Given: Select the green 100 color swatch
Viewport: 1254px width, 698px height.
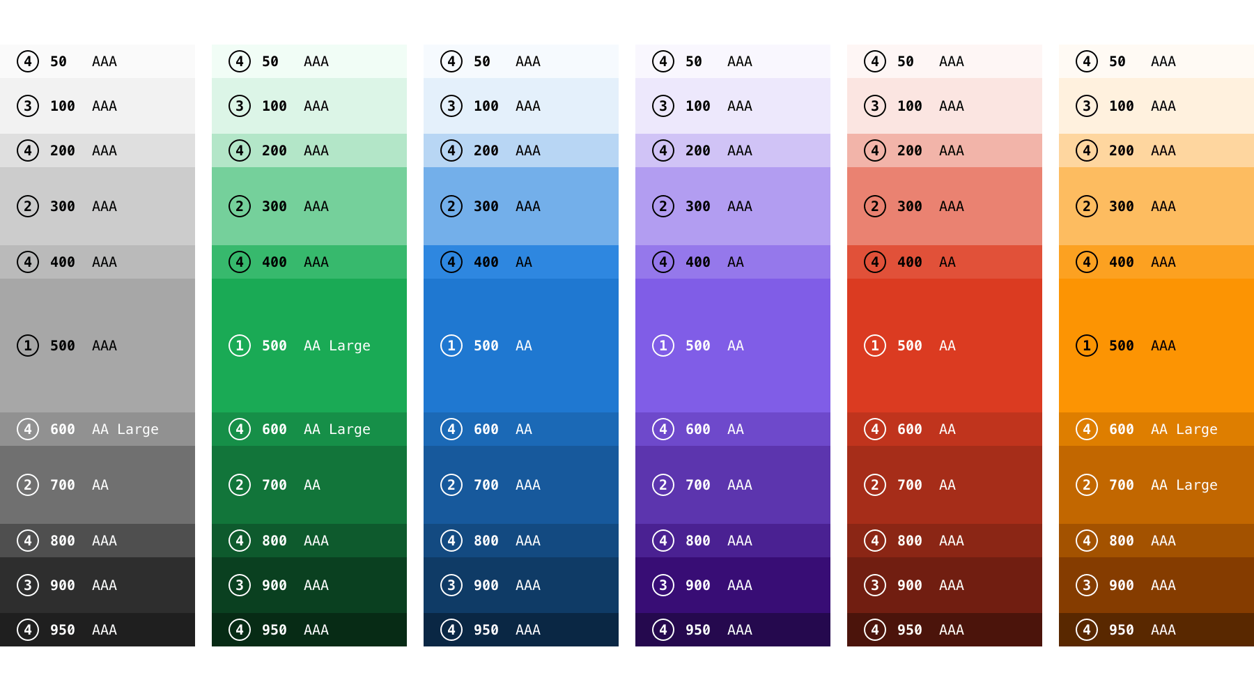Looking at the screenshot, I should 309,106.
